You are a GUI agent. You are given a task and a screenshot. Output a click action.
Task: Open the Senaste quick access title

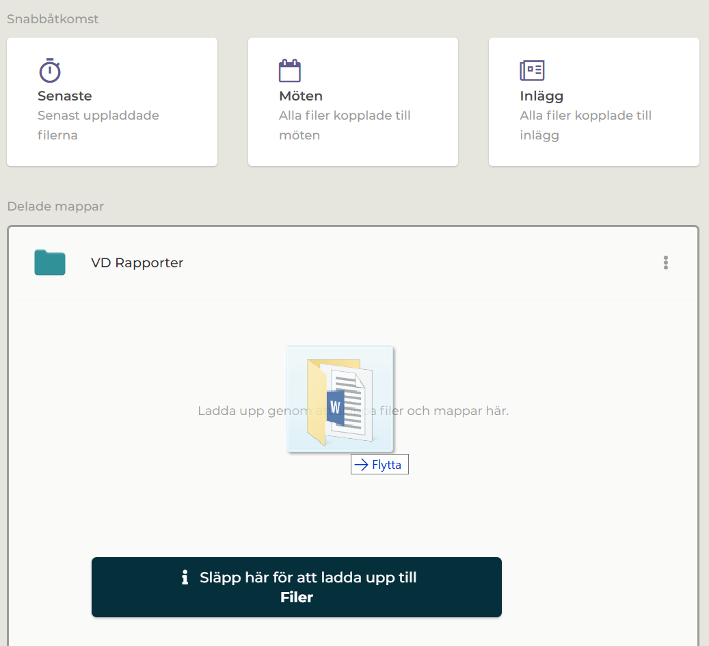65,96
